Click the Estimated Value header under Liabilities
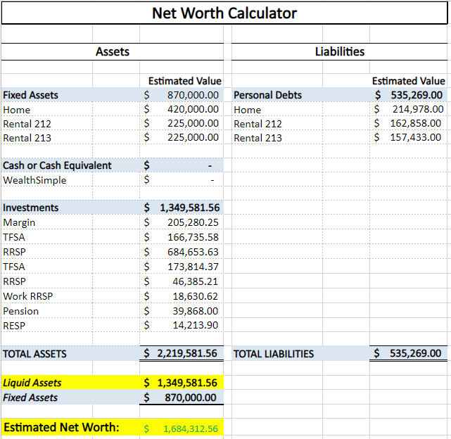The width and height of the screenshot is (451, 439). (x=408, y=81)
